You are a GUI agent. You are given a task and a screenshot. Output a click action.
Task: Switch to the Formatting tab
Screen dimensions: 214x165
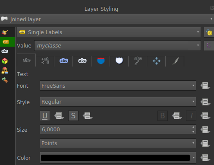[x=45, y=61]
